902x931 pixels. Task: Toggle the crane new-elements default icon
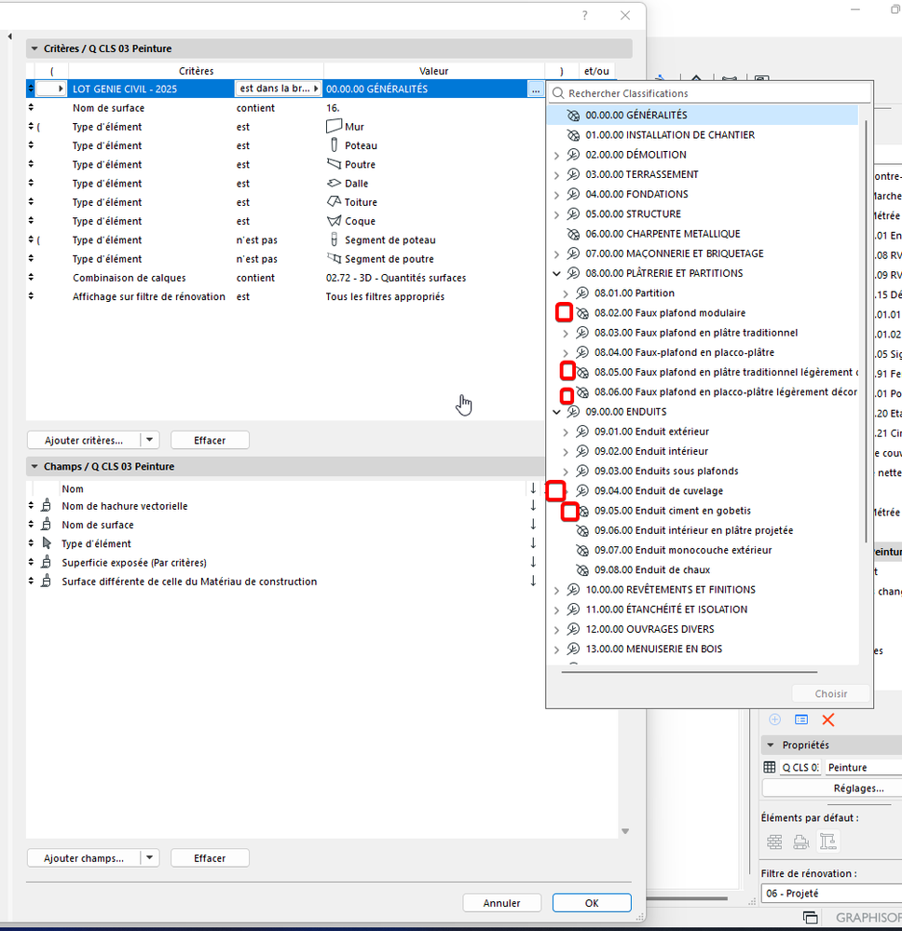(x=827, y=842)
